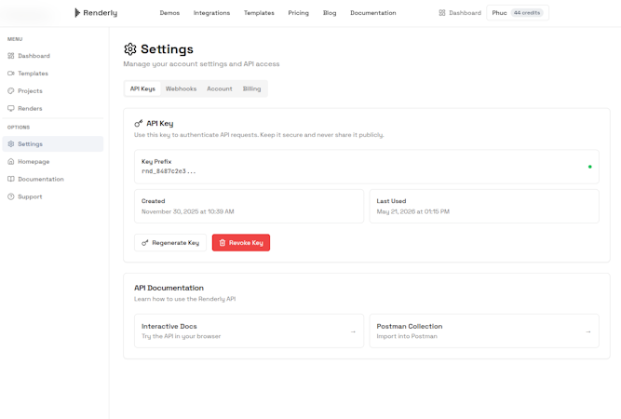Open Renders via monitor icon
The width and height of the screenshot is (621, 419).
pos(10,108)
